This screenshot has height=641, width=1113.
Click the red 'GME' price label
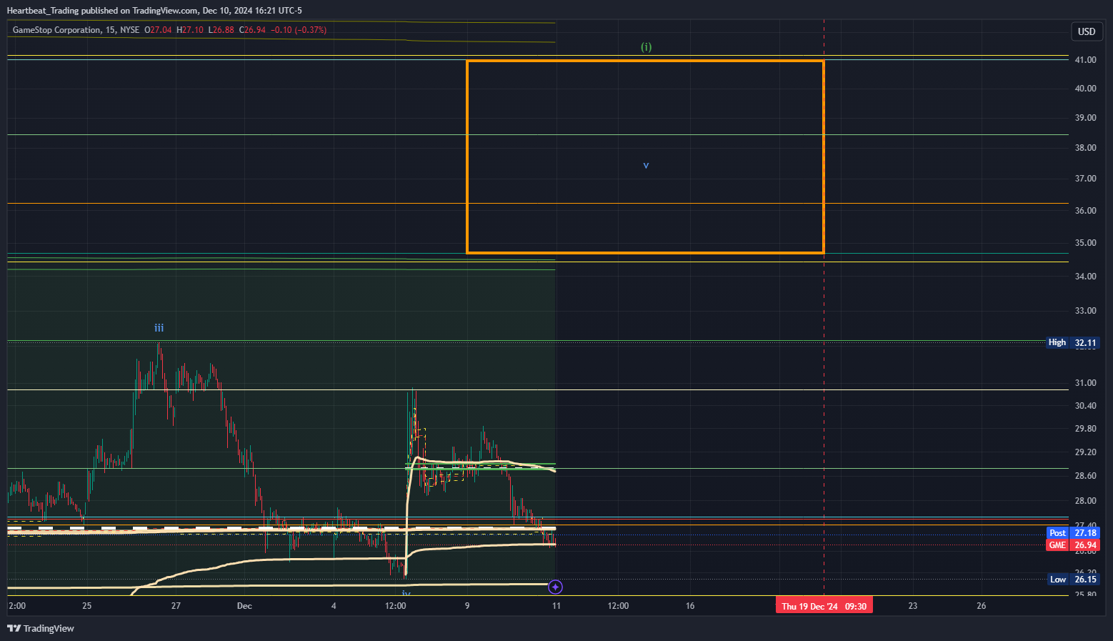pos(1057,545)
